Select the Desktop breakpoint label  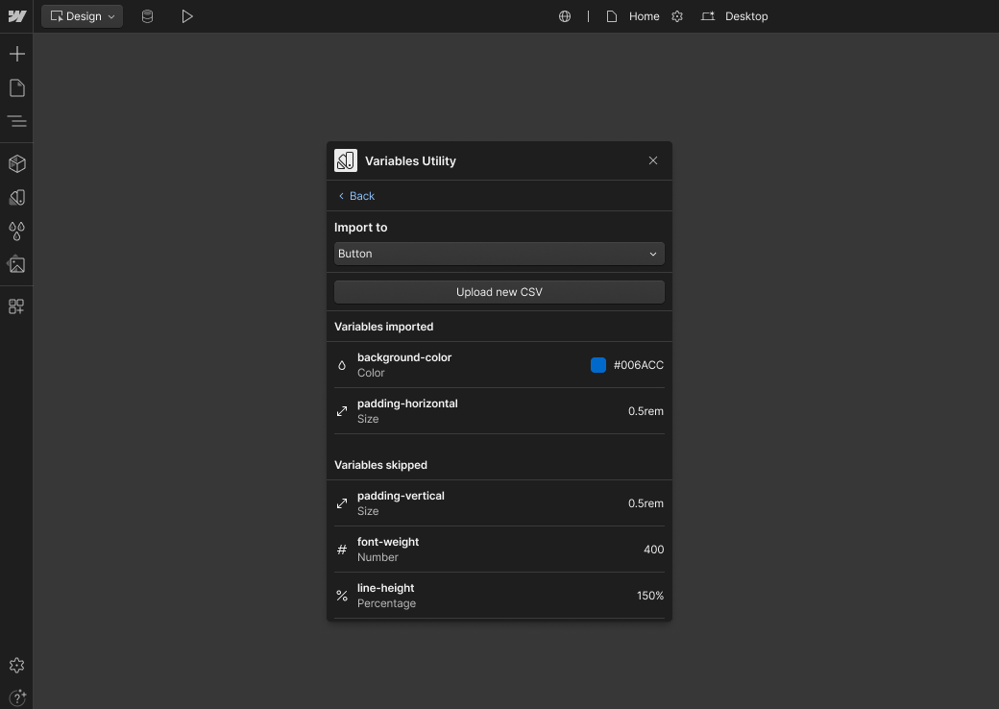point(746,16)
